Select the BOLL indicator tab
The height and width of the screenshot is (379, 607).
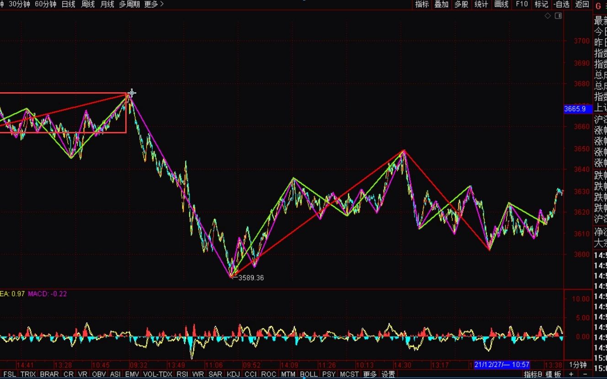pyautogui.click(x=309, y=374)
